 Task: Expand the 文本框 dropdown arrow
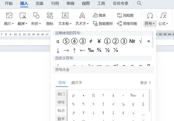click(70, 24)
